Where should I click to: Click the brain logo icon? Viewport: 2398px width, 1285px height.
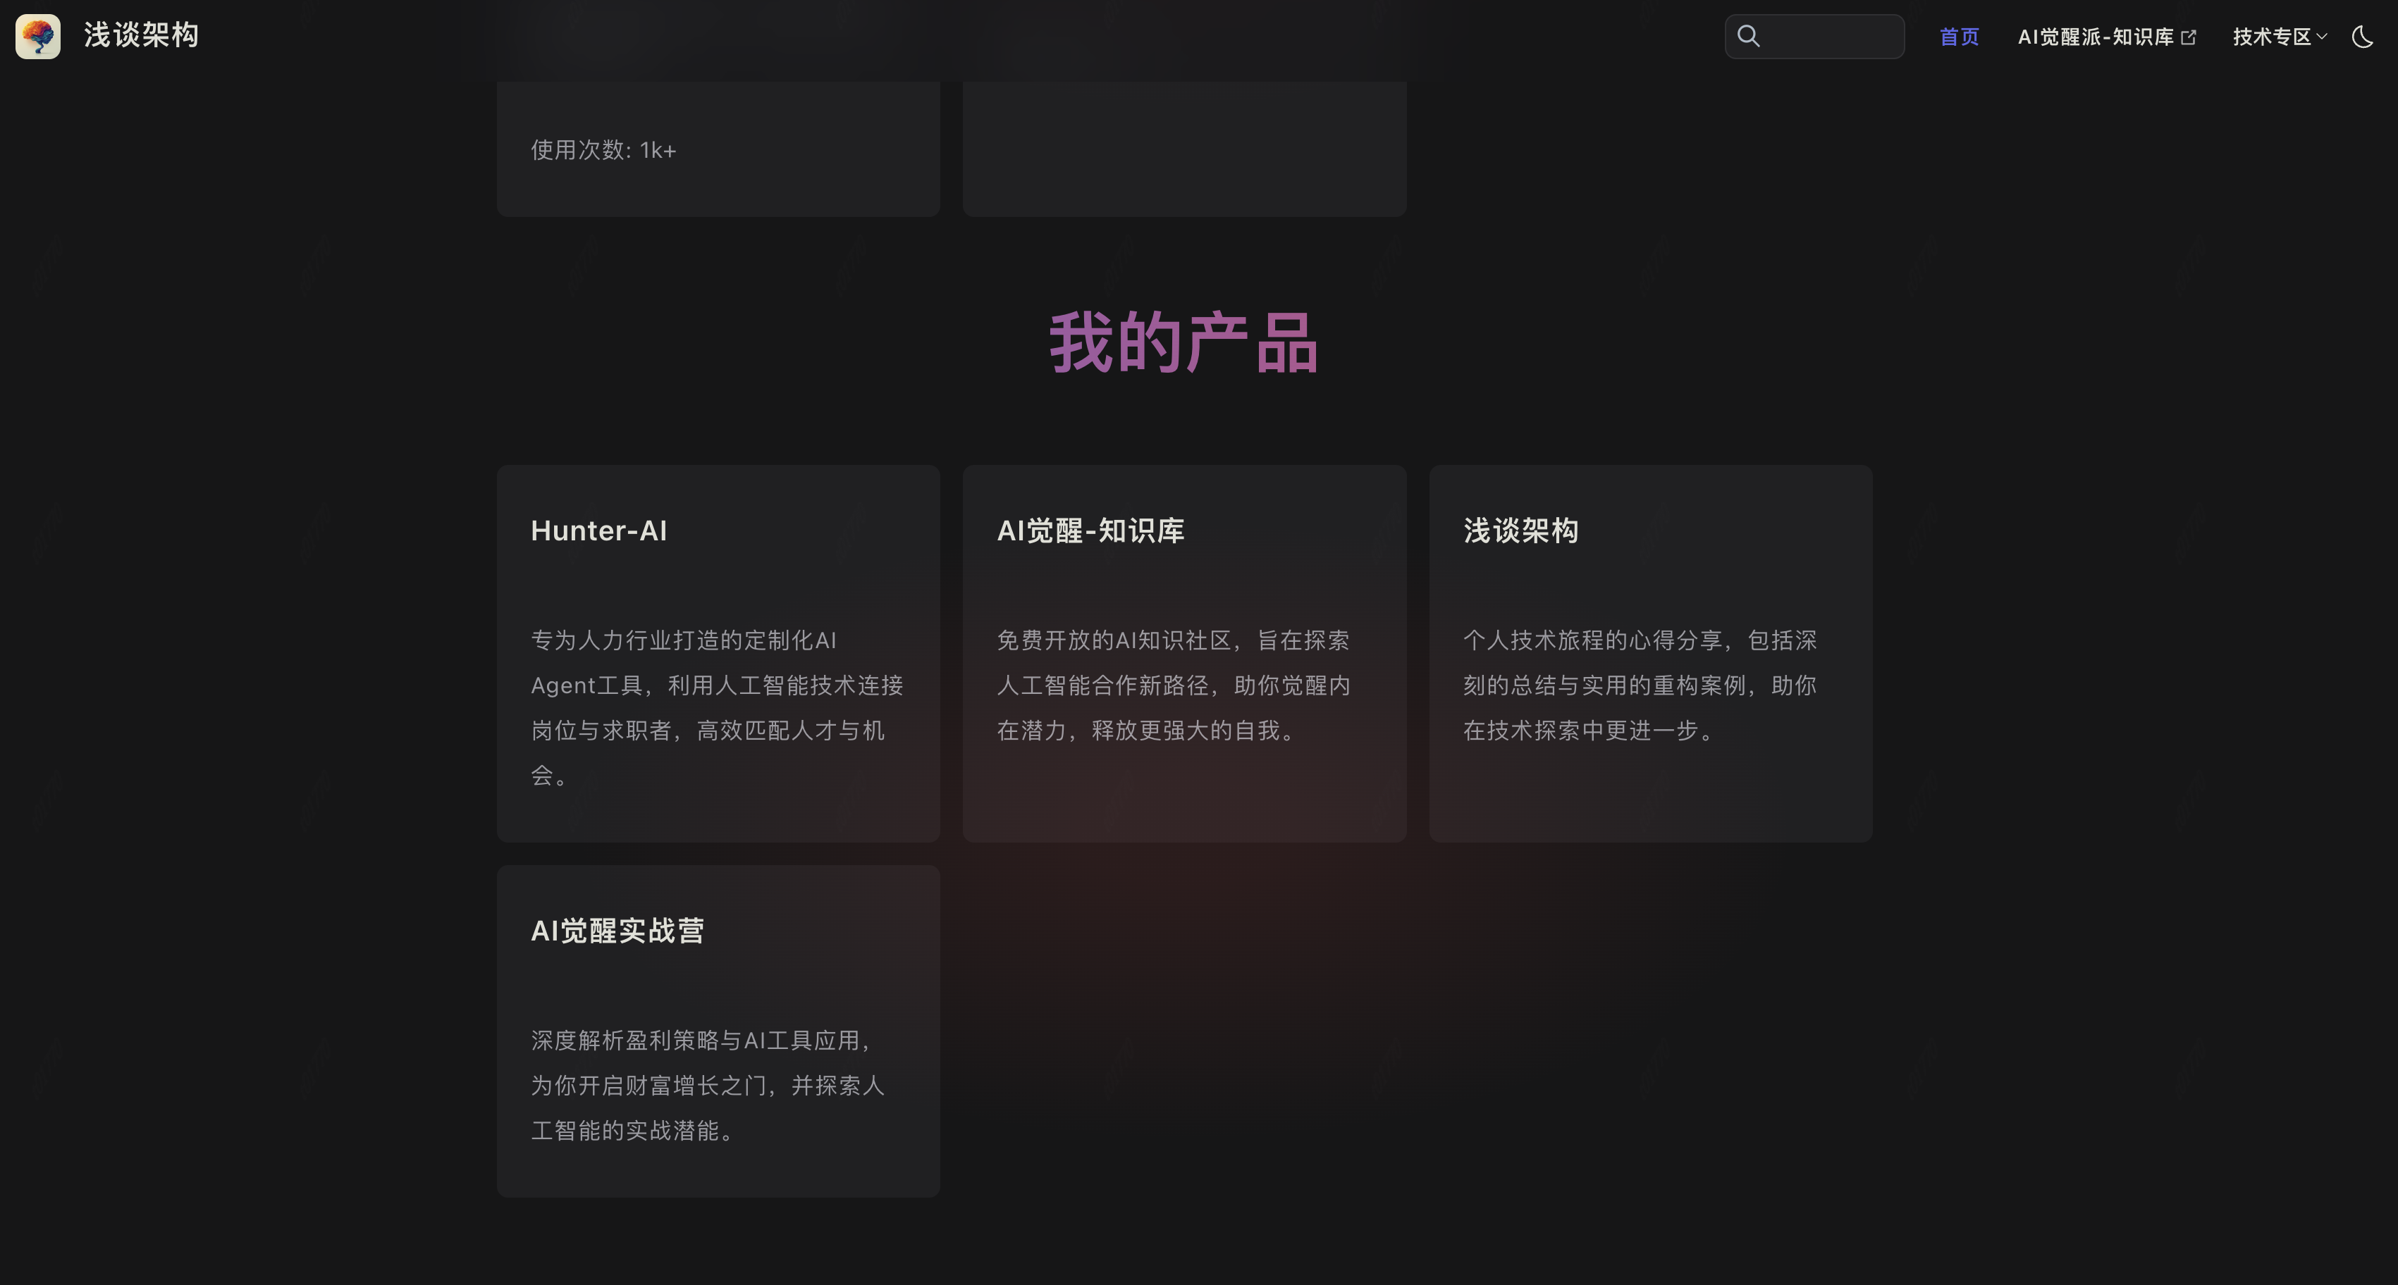[38, 37]
